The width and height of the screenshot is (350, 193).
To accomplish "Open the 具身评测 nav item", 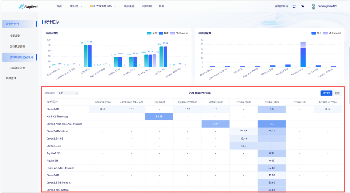I will click(129, 6).
